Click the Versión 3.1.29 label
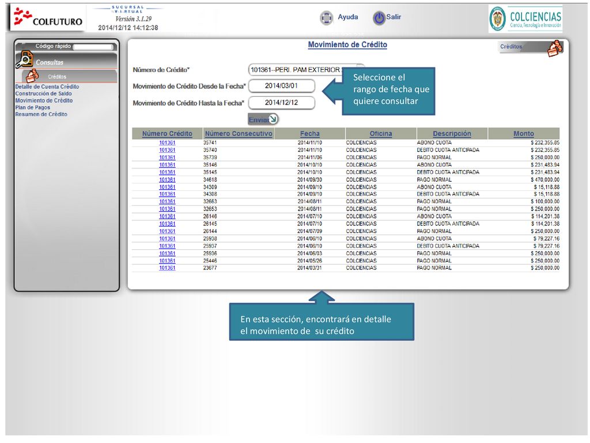The image size is (590, 443). (134, 19)
